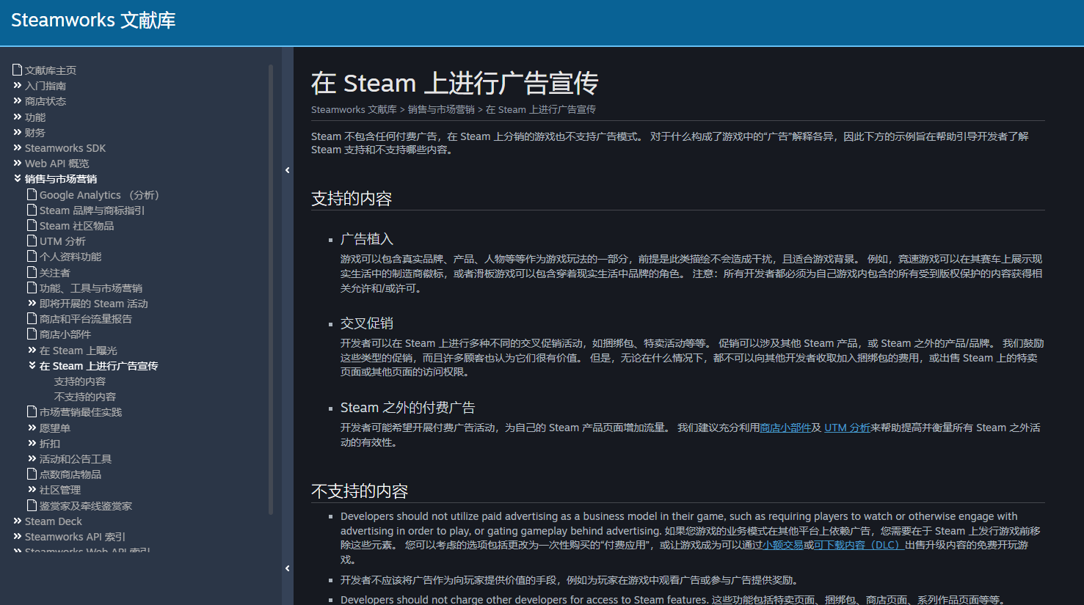Open 市场营销最佳实践 page icon

32,411
